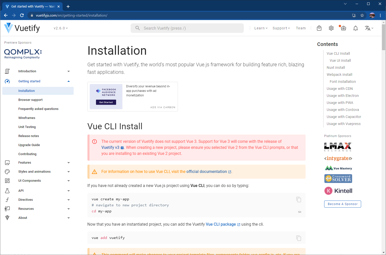This screenshot has height=255, width=386.
Task: Open the store shopping bag icon
Action: point(319,28)
